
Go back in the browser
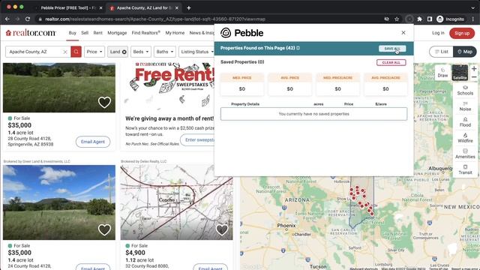click(7, 19)
